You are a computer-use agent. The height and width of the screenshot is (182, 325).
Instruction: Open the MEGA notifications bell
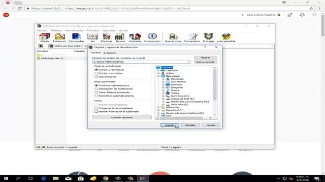pyautogui.click(x=302, y=15)
